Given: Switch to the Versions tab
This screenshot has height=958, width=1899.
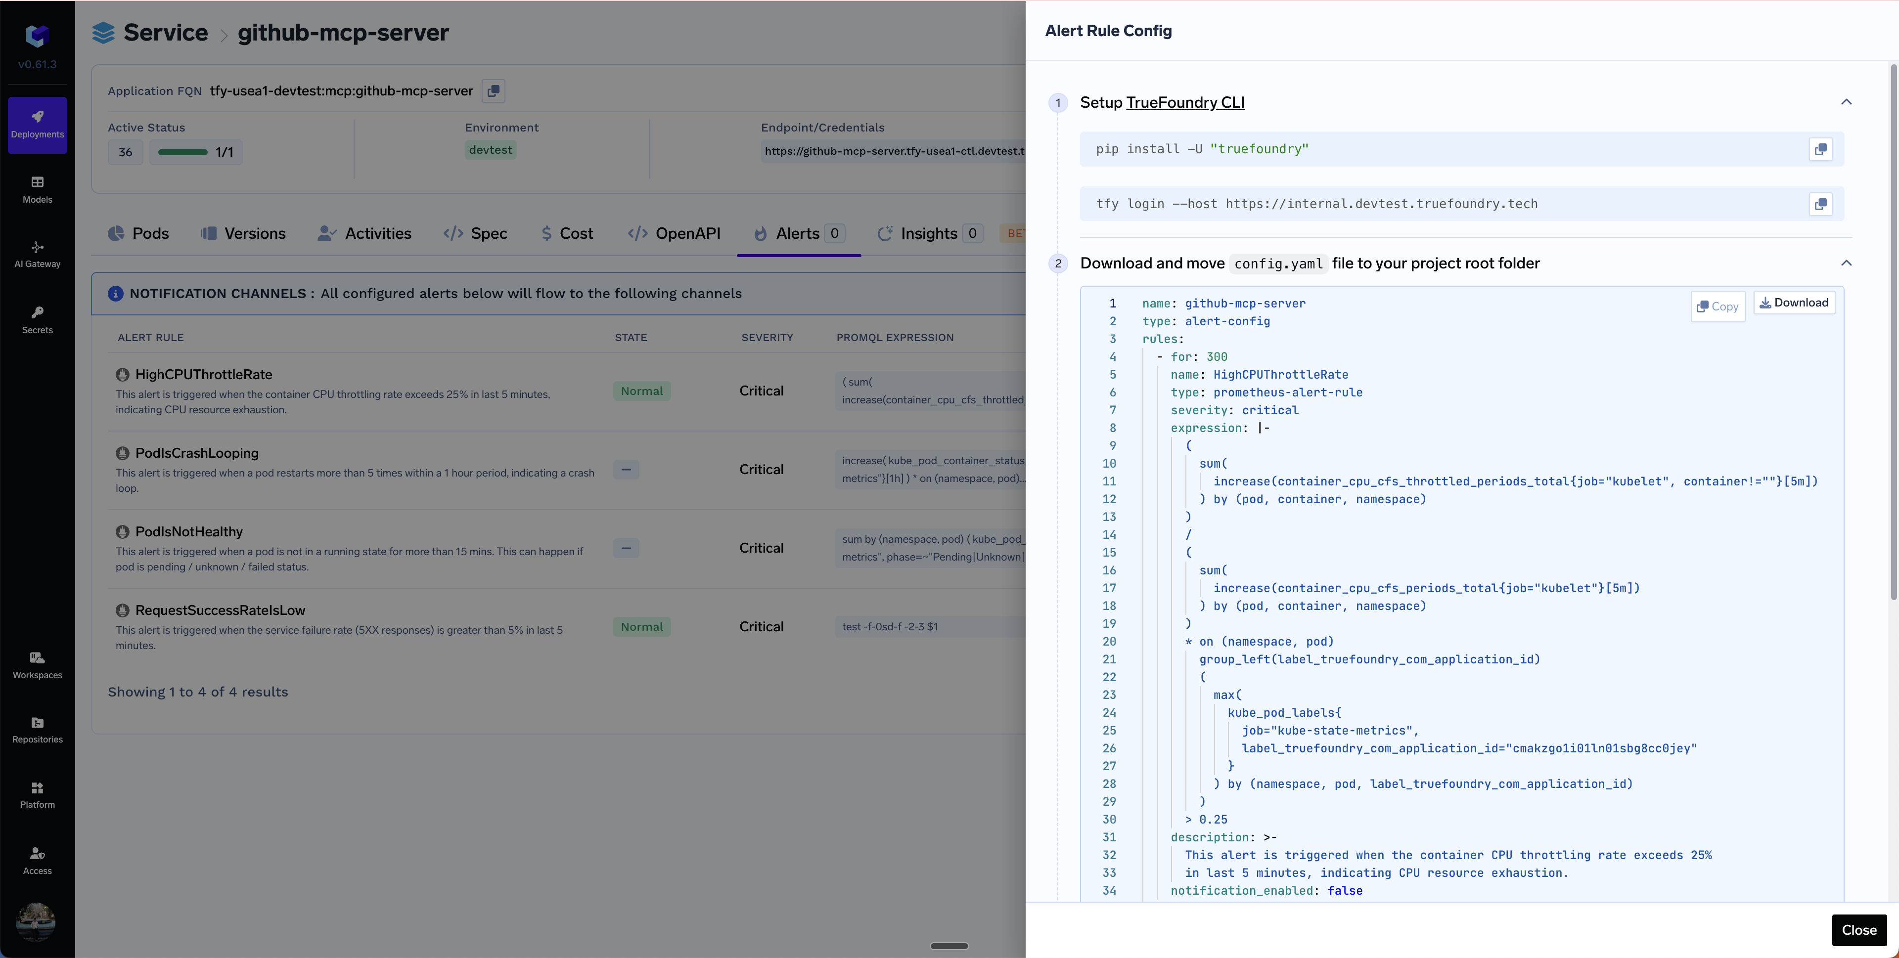Looking at the screenshot, I should [x=242, y=234].
